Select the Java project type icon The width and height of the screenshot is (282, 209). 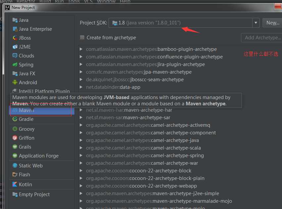[15, 20]
